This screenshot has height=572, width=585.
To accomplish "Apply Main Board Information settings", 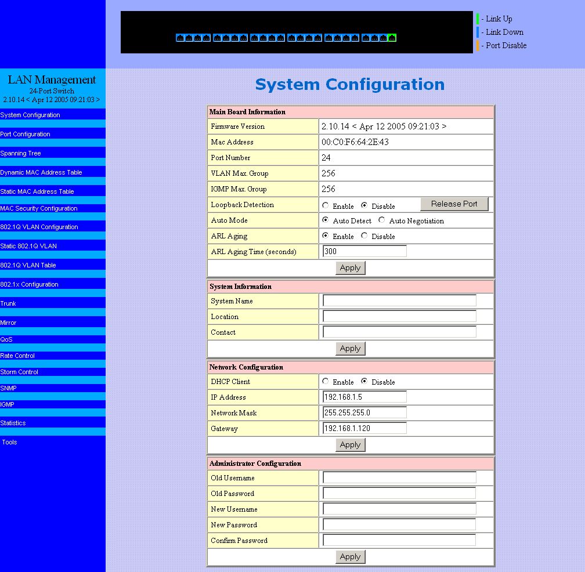I will point(350,268).
